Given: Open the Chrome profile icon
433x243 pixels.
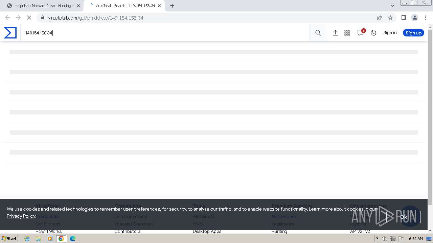Looking at the screenshot, I should [414, 18].
